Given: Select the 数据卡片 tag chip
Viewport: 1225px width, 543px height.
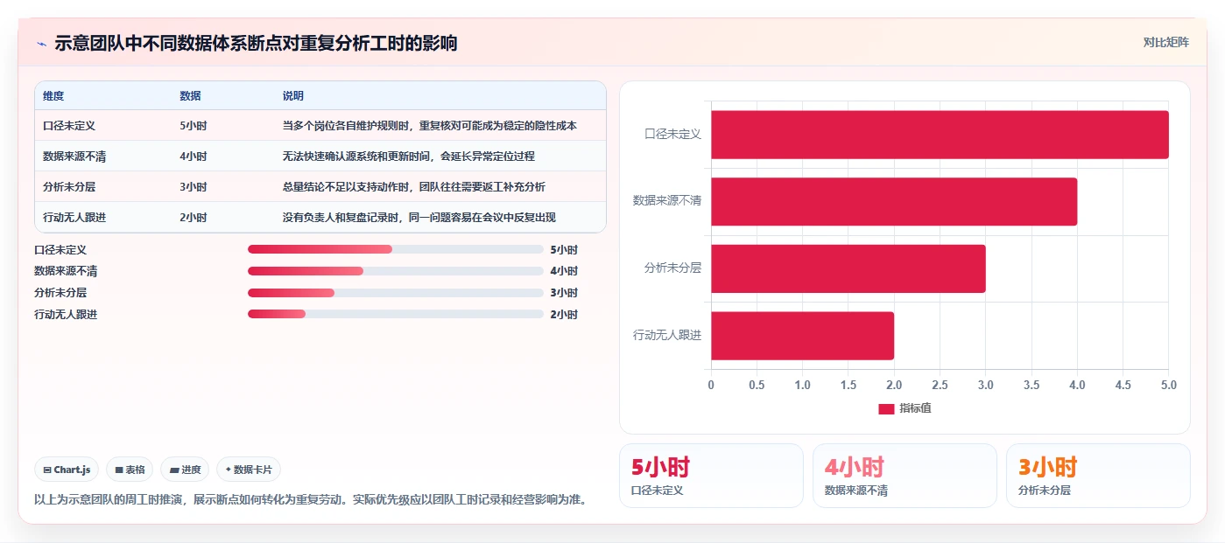Looking at the screenshot, I should tap(249, 470).
